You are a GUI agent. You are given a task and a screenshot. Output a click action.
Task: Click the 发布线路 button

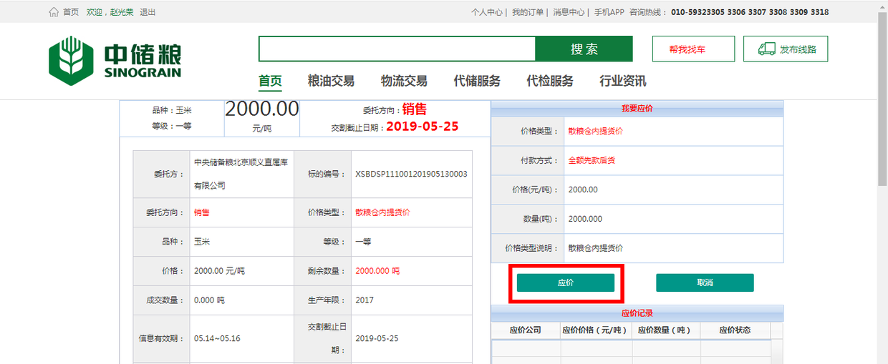coord(786,49)
